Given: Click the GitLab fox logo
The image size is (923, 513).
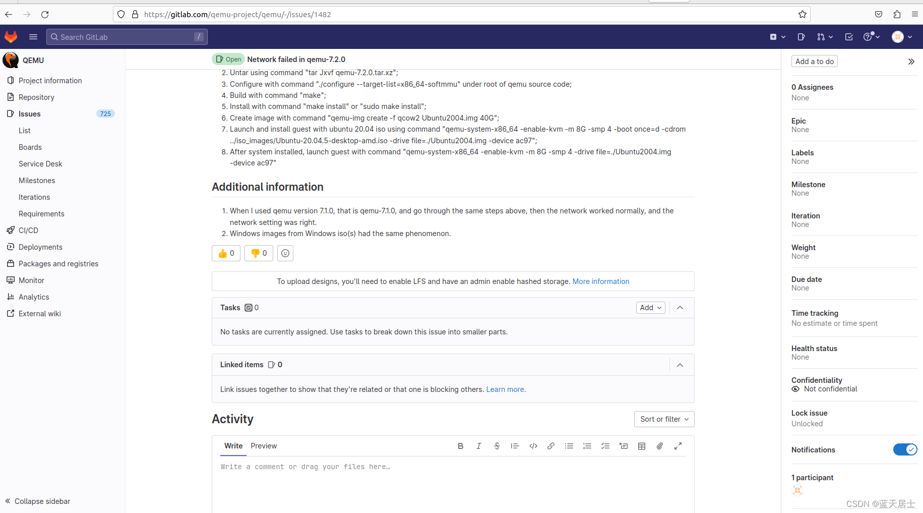Looking at the screenshot, I should pos(11,37).
